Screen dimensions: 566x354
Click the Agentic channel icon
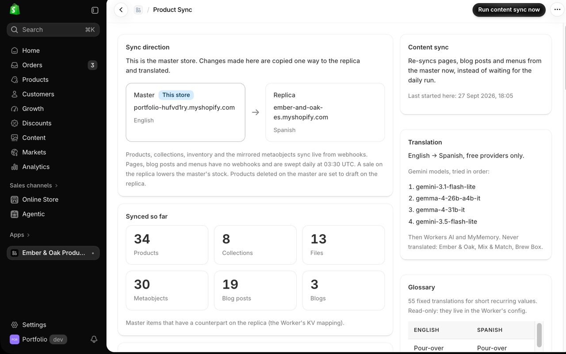15,214
